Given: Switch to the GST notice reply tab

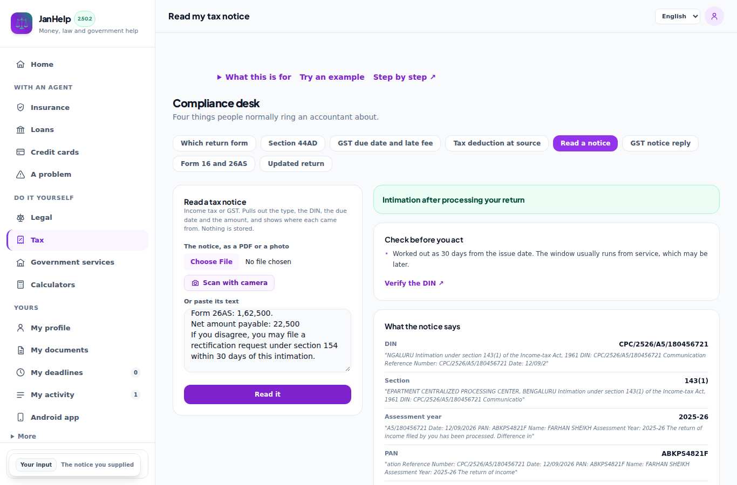Looking at the screenshot, I should tap(660, 143).
